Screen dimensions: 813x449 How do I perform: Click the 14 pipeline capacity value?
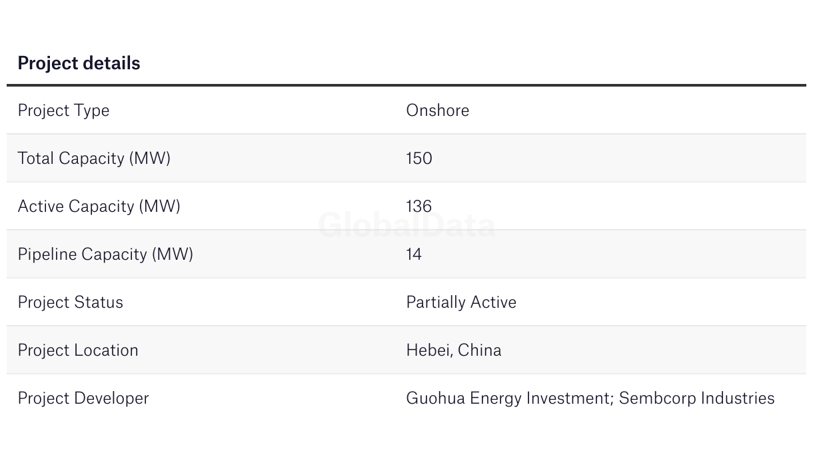(414, 254)
